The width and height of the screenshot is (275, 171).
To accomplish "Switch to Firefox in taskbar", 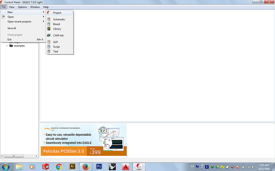I will (x=85, y=167).
